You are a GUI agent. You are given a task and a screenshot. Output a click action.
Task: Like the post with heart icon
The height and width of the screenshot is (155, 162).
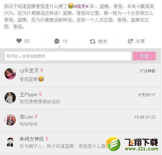click(x=19, y=41)
